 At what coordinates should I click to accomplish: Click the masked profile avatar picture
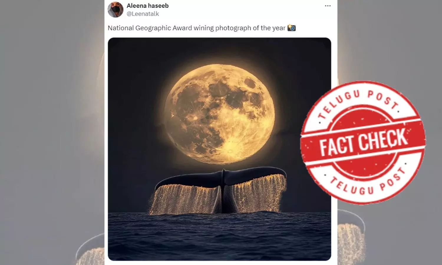(116, 9)
